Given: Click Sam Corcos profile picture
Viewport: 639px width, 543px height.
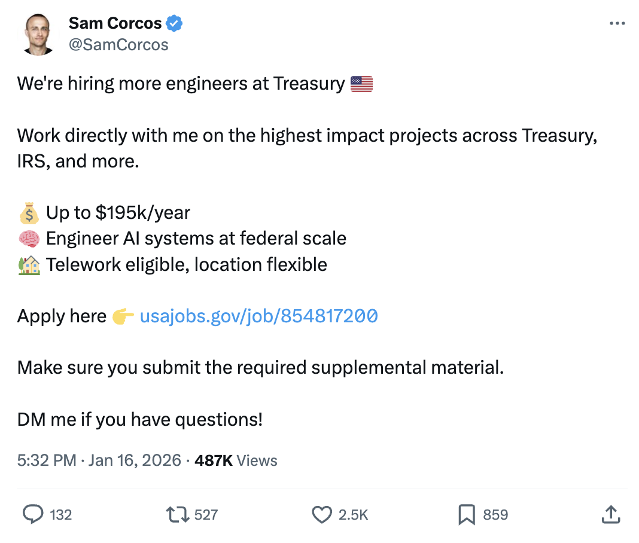Looking at the screenshot, I should click(x=38, y=32).
